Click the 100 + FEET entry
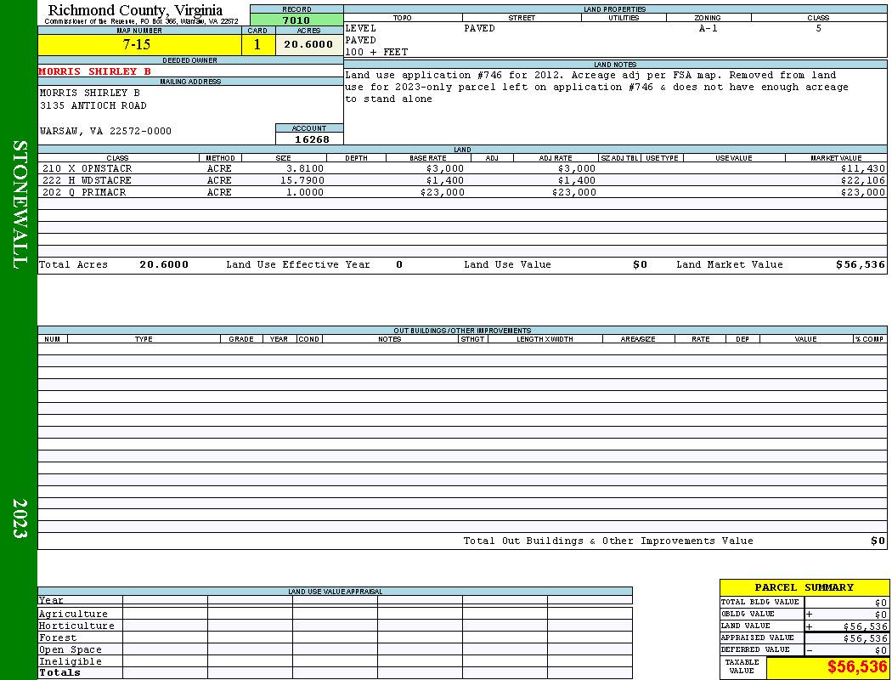The height and width of the screenshot is (680, 892). click(376, 53)
